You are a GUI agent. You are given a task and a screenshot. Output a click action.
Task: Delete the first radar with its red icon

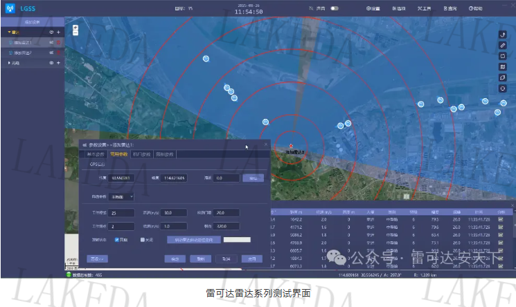(59, 42)
